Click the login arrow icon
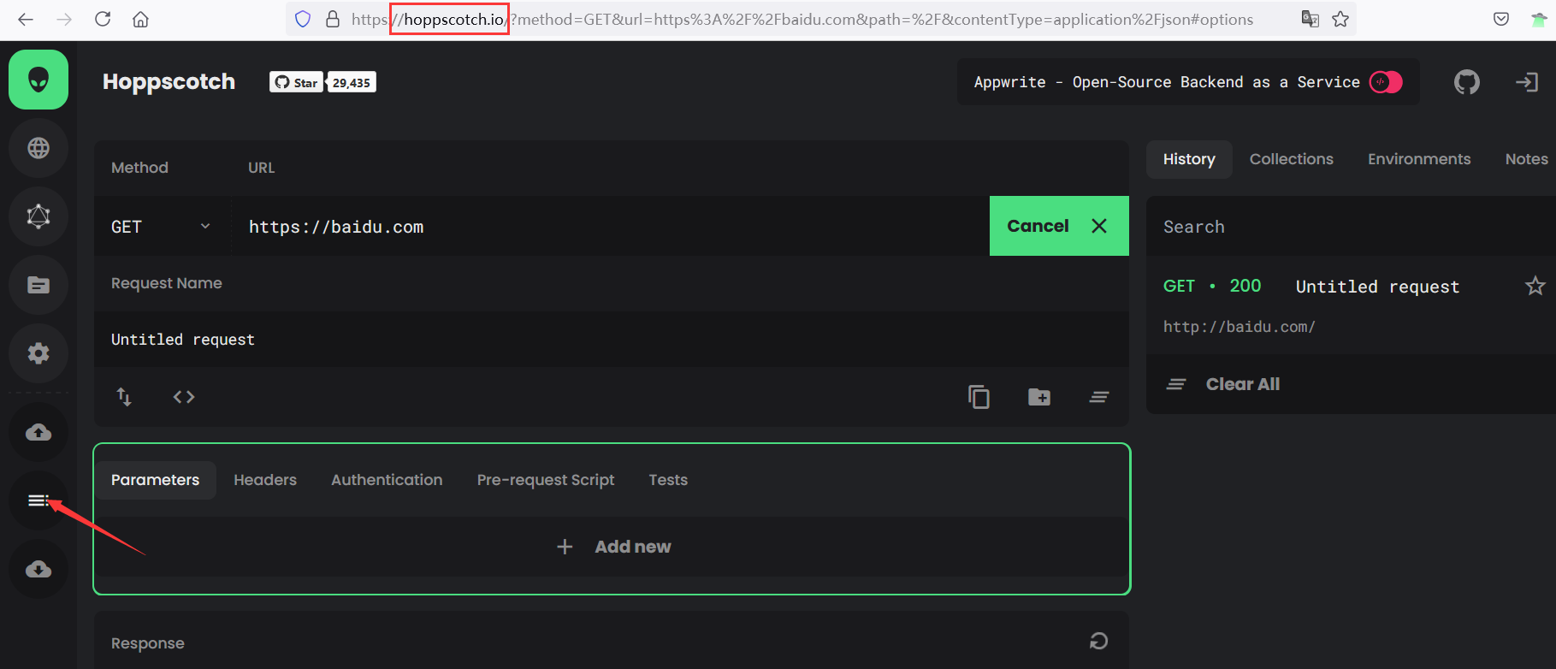This screenshot has height=669, width=1556. 1527,82
